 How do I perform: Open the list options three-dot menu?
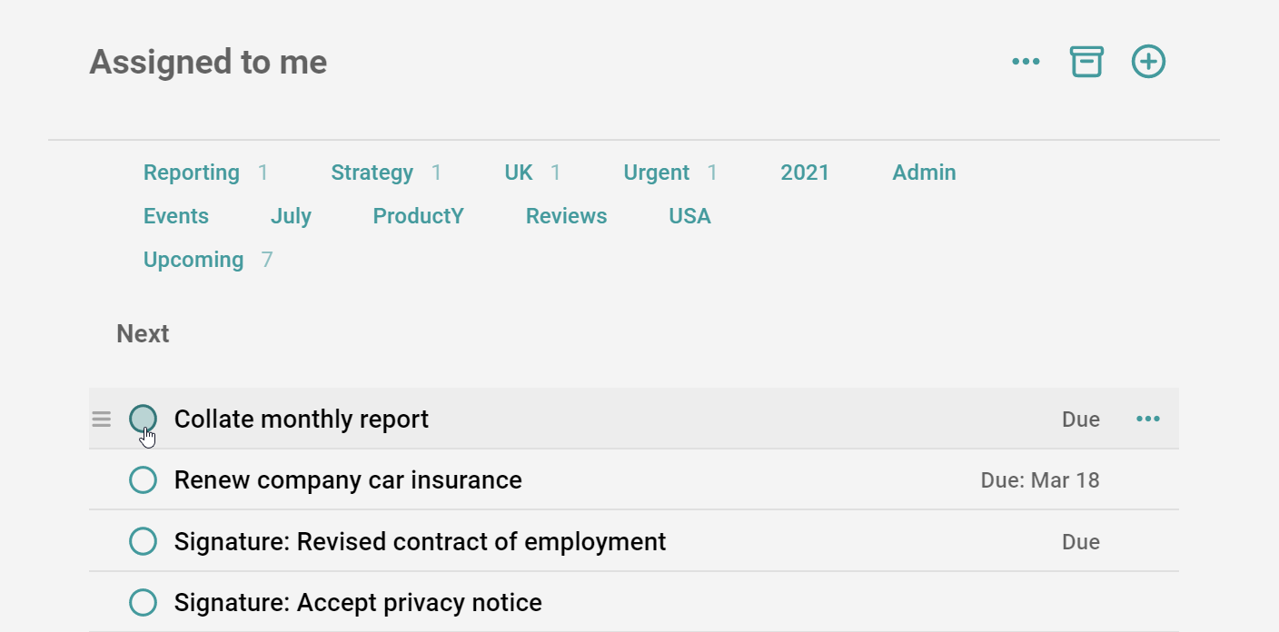click(x=1026, y=62)
